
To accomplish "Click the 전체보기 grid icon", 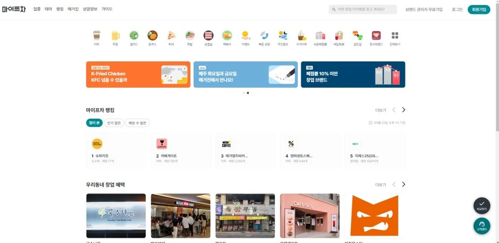I will coord(395,35).
